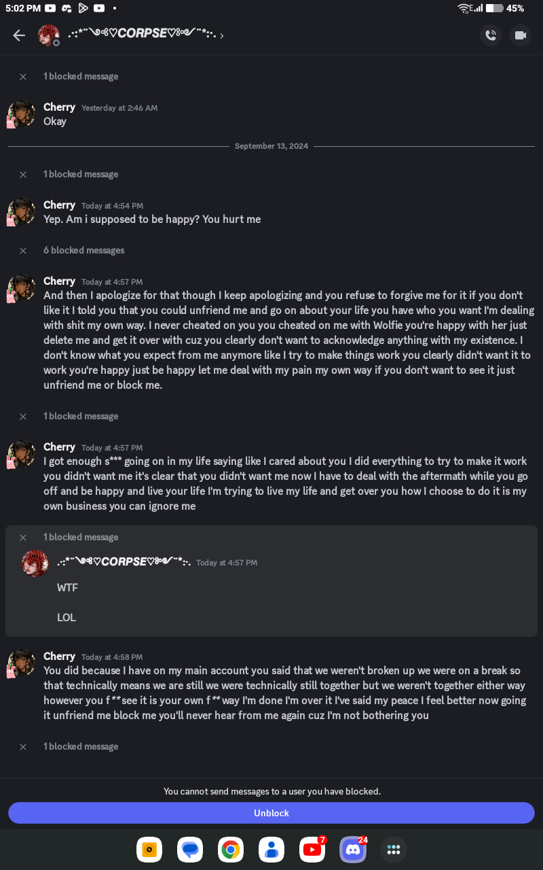Image resolution: width=543 pixels, height=870 pixels.
Task: Open YouTube from the dock
Action: [x=312, y=849]
